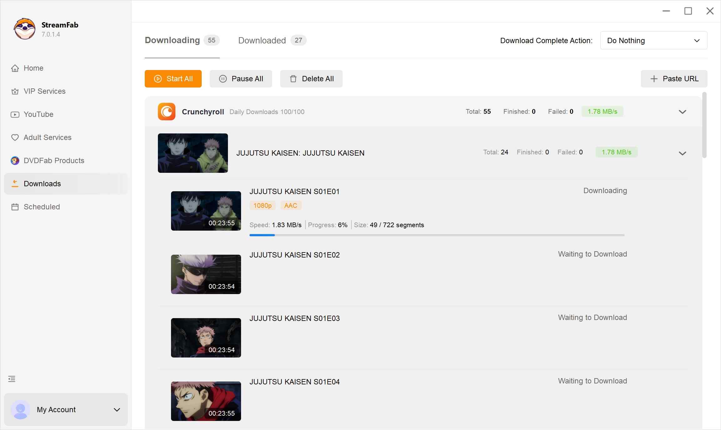Open the Scheduled downloads section
Image resolution: width=721 pixels, height=430 pixels.
click(42, 207)
